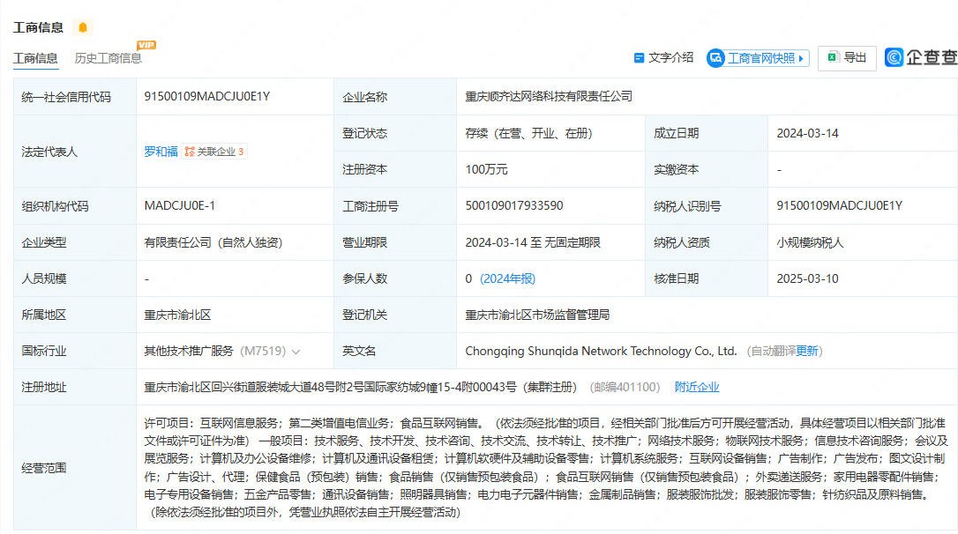Open the 历史工商信息 tab
Image resolution: width=958 pixels, height=534 pixels.
click(x=108, y=59)
